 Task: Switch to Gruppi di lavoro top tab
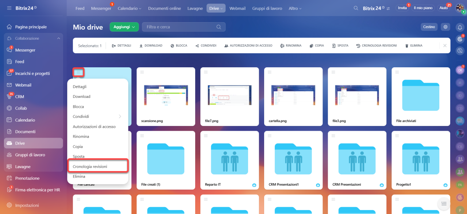click(267, 8)
